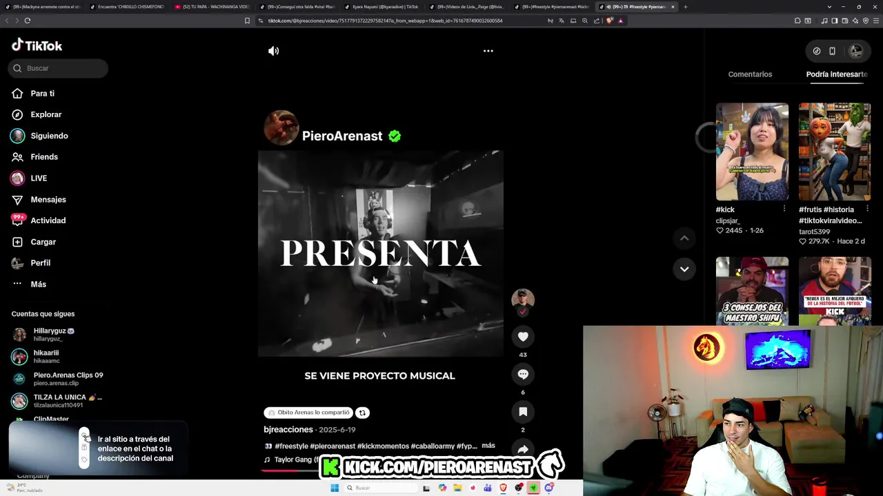This screenshot has width=883, height=496.
Task: Open the Brave wallet icon
Action: (x=845, y=21)
